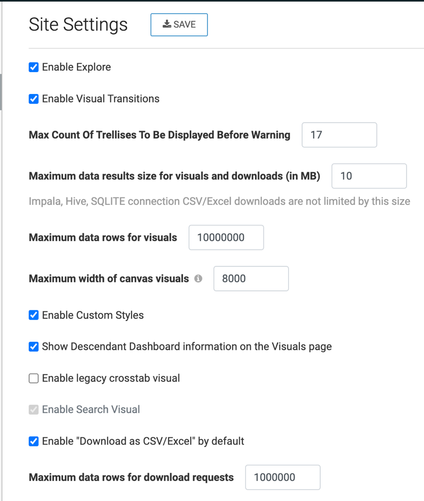Viewport: 424px width, 501px height.
Task: Select the Maximum data rows for visuals field
Action: pos(226,237)
